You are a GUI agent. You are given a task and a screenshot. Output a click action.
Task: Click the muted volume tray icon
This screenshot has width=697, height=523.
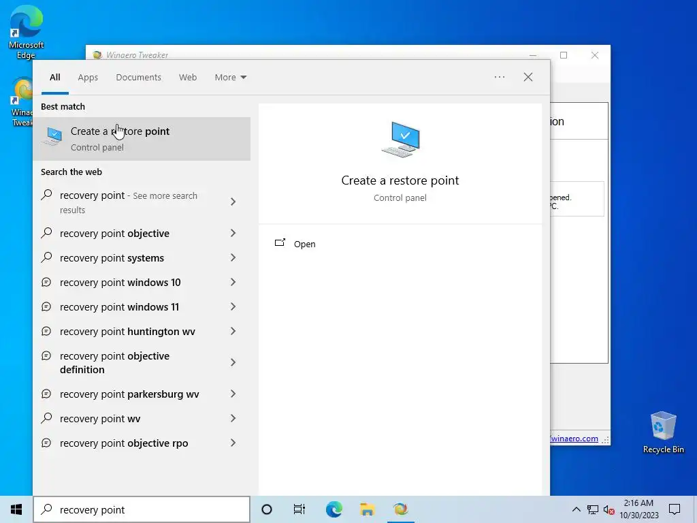[609, 509]
